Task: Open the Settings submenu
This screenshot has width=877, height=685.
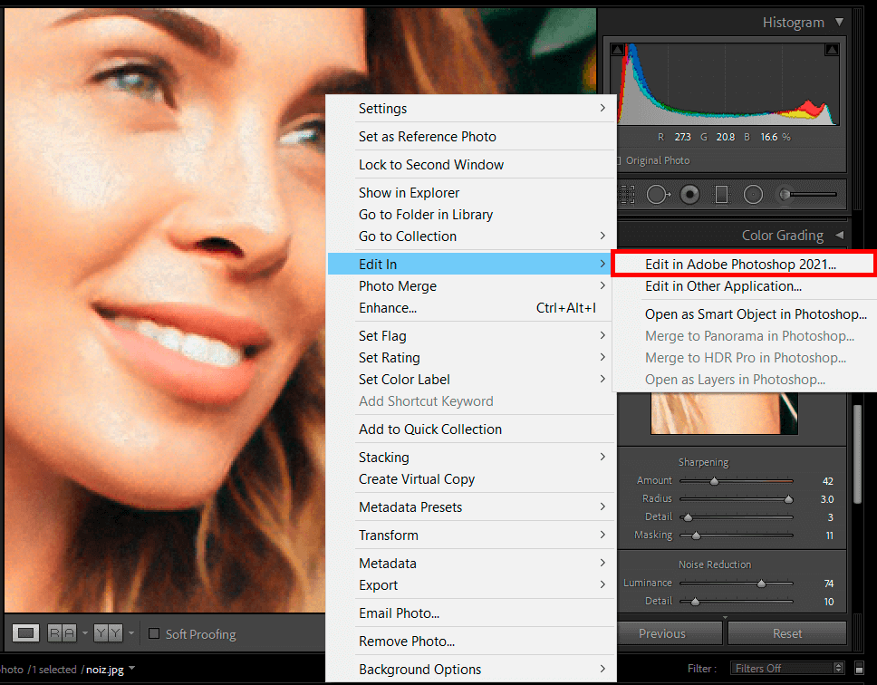Action: [471, 109]
